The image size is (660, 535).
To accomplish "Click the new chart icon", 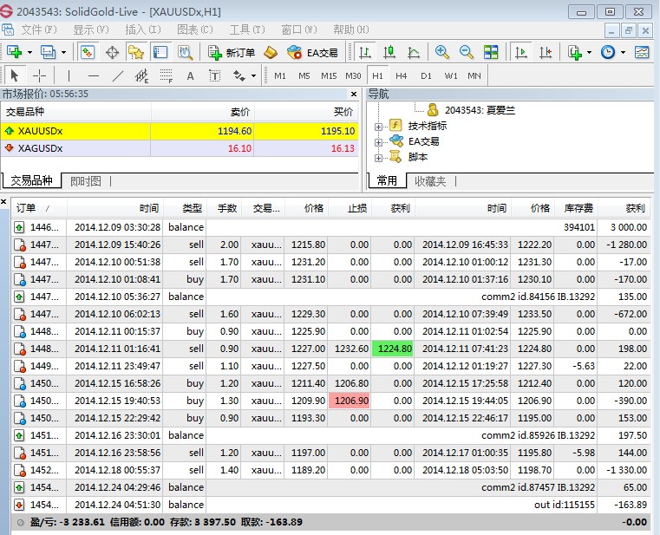I will [15, 52].
